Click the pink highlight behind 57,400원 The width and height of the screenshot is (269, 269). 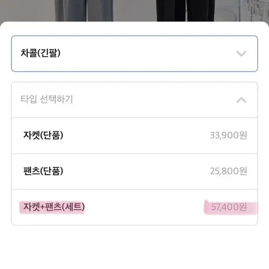click(231, 207)
